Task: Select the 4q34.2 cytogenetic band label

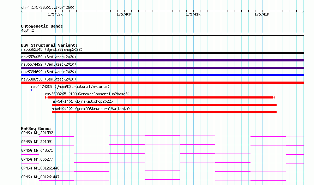Action: coord(28,30)
